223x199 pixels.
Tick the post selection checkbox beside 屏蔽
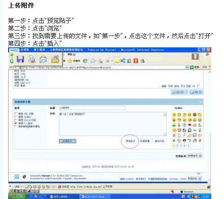point(198,86)
